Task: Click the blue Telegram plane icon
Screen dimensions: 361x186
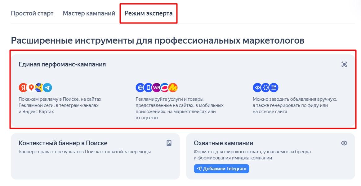Action: [47, 88]
